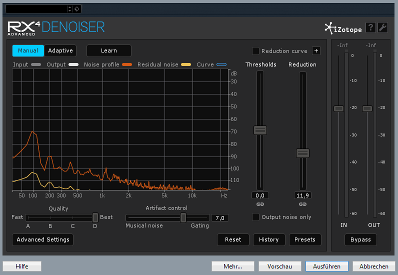Switch to Adaptive mode tab

coord(60,50)
